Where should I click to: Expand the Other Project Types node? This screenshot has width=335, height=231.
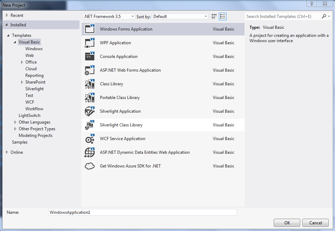pyautogui.click(x=15, y=129)
